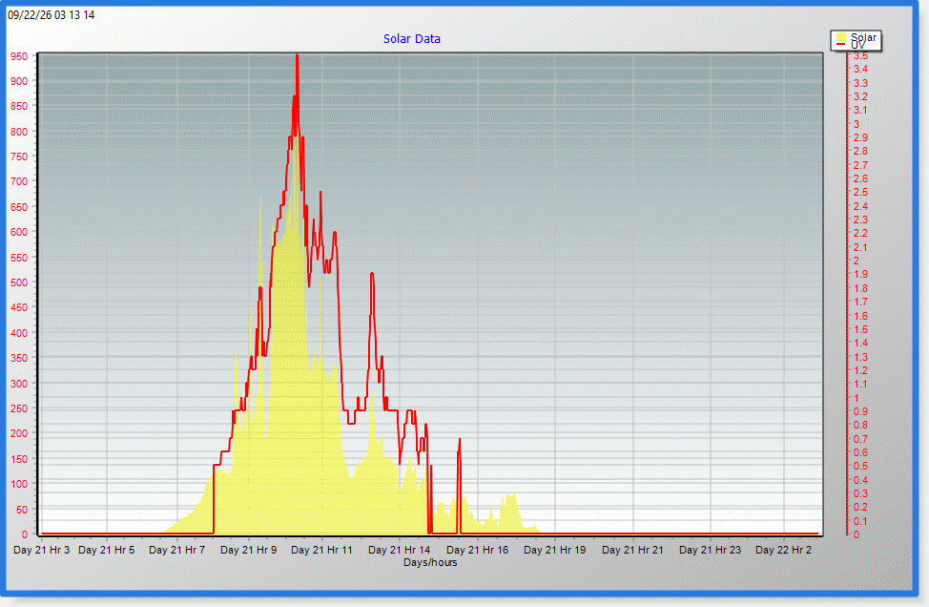Screen dimensions: 929x607
Task: Click the timestamp "09/22/26 03 13 14"
Action: (x=51, y=15)
